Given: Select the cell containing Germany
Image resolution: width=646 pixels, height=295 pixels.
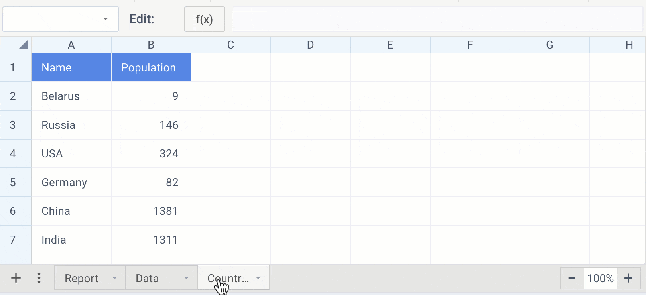Looking at the screenshot, I should [71, 182].
